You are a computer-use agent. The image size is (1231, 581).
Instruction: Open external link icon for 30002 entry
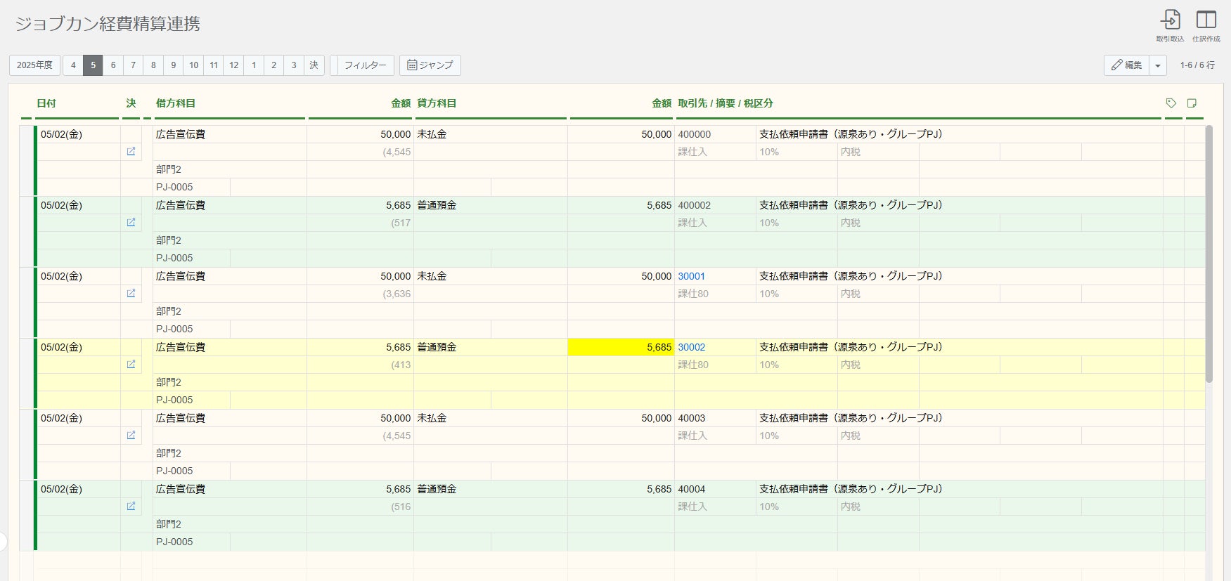[131, 365]
